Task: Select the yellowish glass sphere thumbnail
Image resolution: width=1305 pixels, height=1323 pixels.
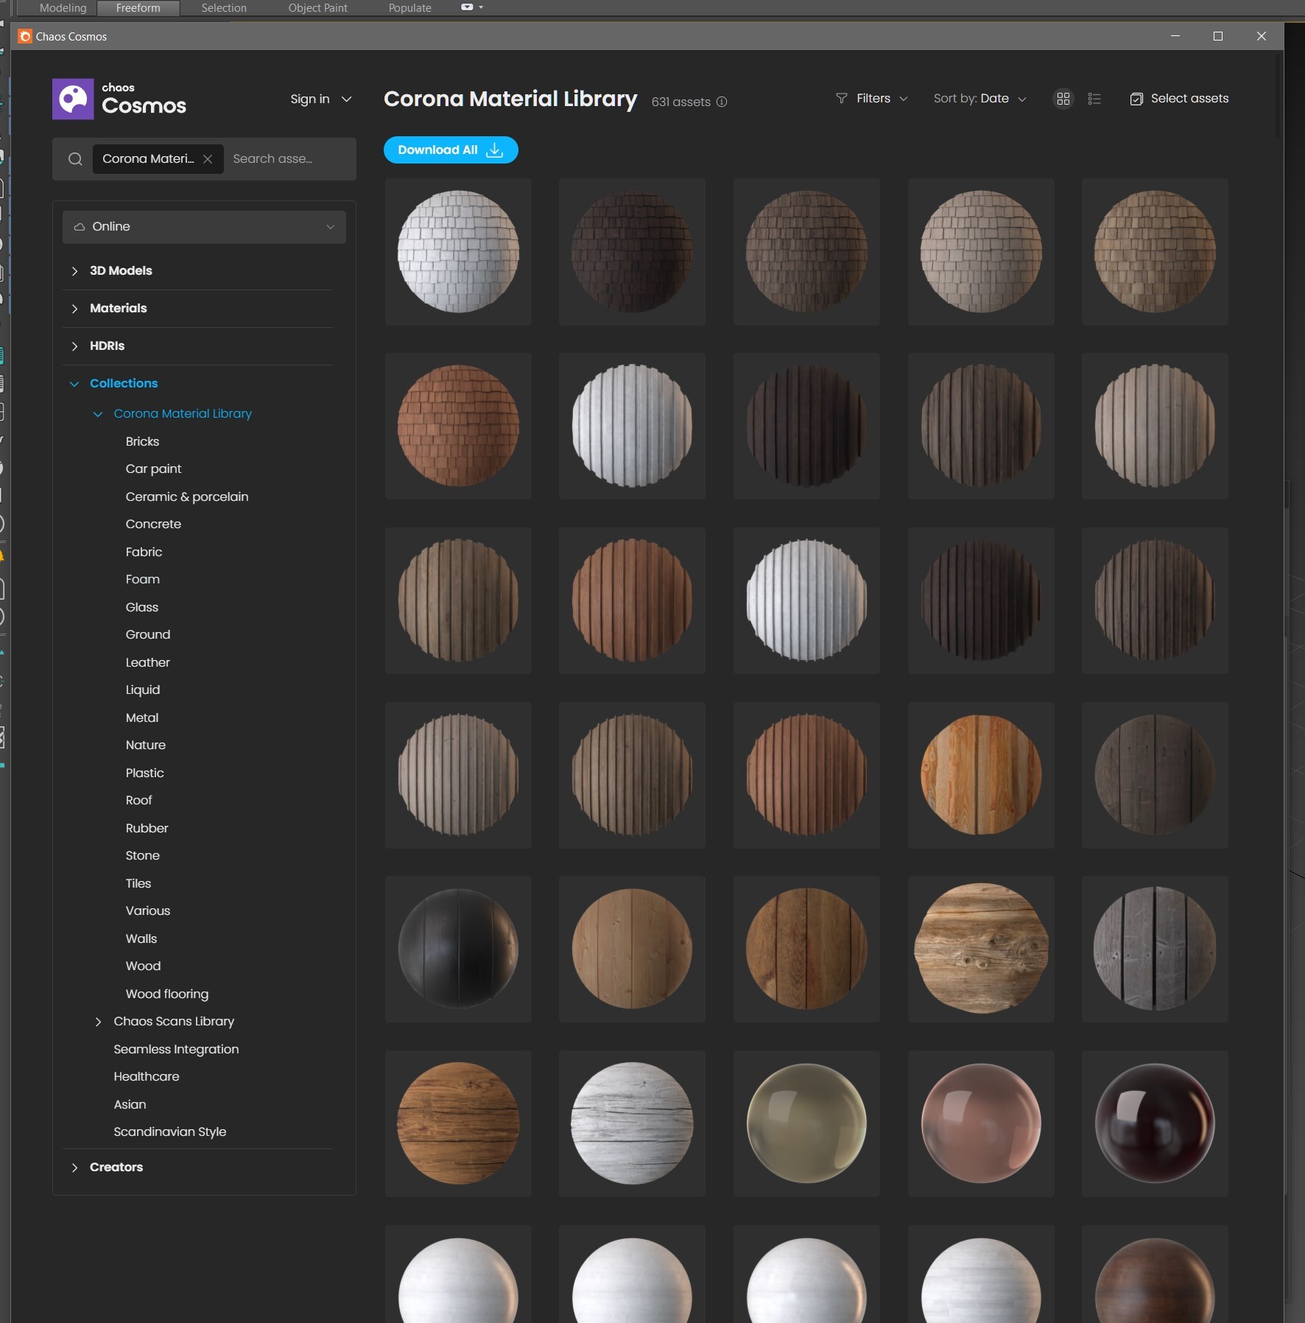Action: (806, 1123)
